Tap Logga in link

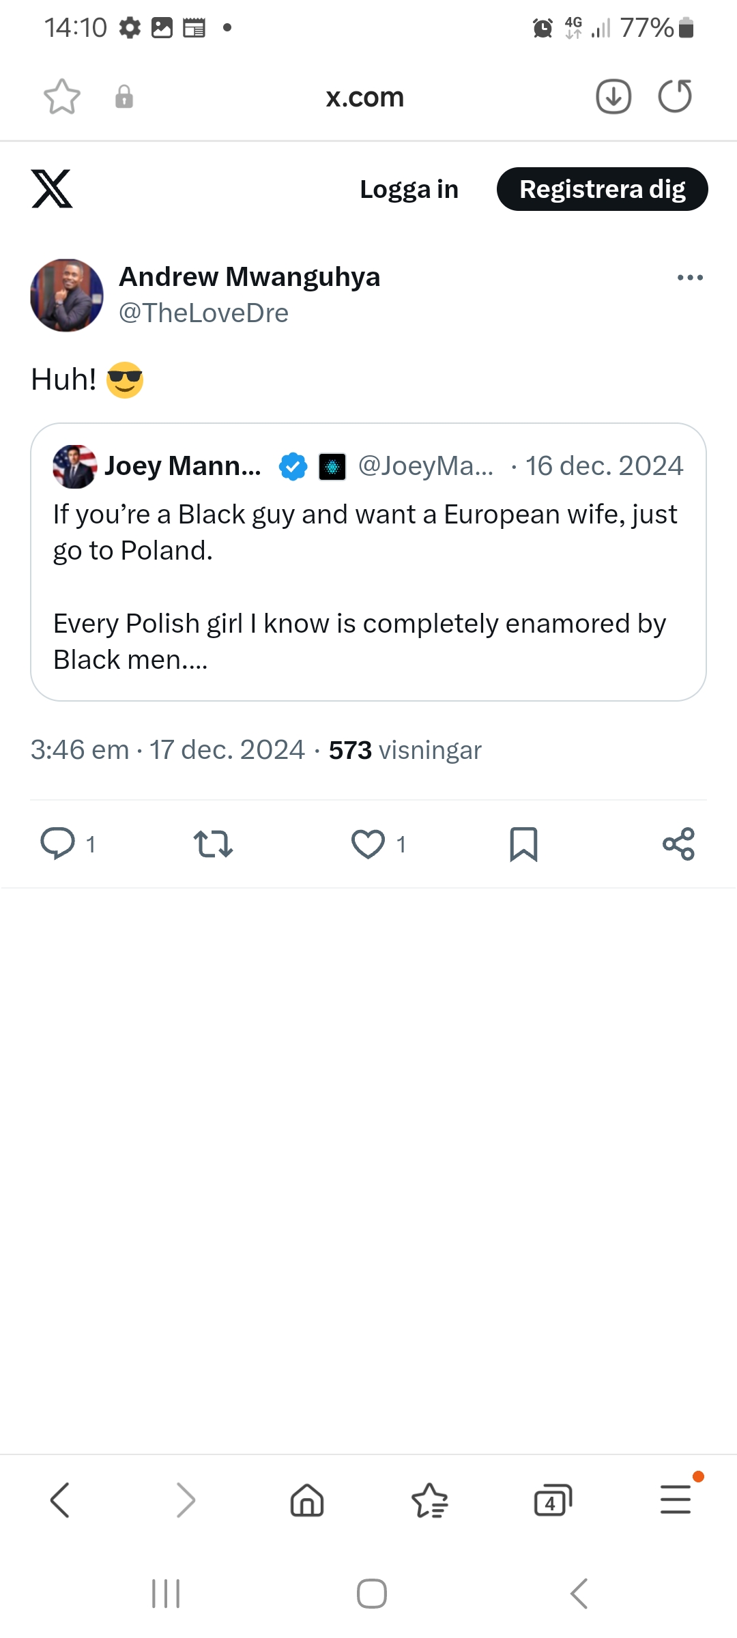point(409,189)
